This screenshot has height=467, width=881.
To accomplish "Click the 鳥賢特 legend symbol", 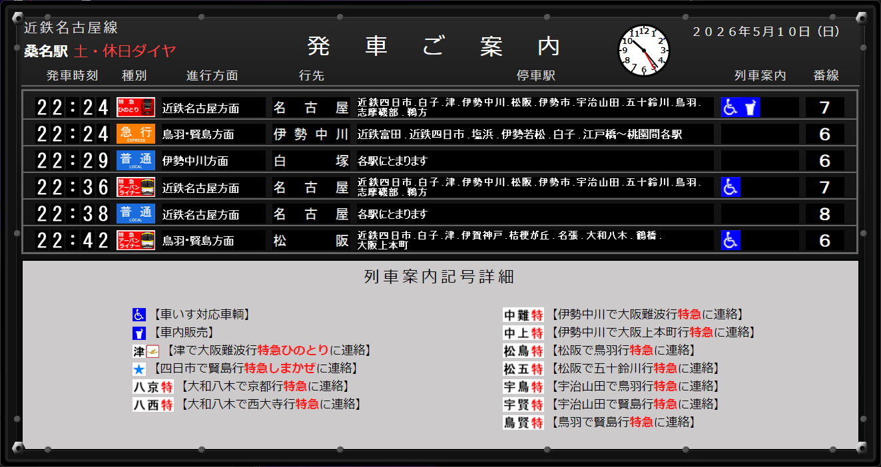I will 523,422.
